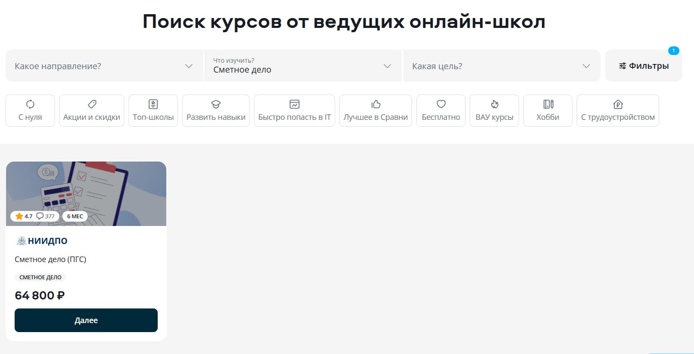The image size is (694, 354).
Task: Open the 'Что изучить?' Сметное дело dropdown
Action: pos(303,66)
